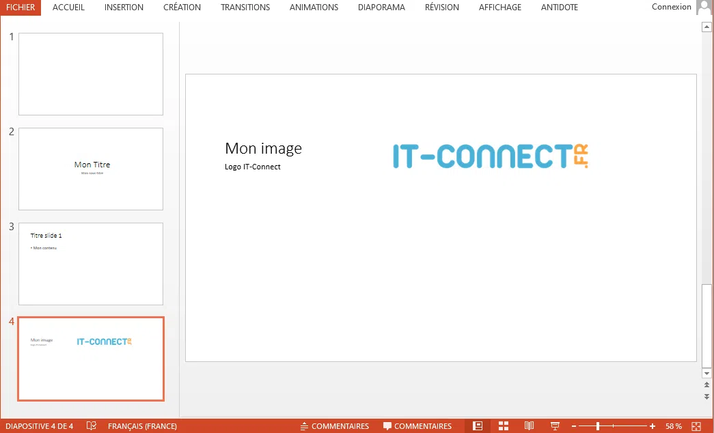Open the ANIMATIONS ribbon tab
Viewport: 714px width, 433px height.
click(x=314, y=8)
